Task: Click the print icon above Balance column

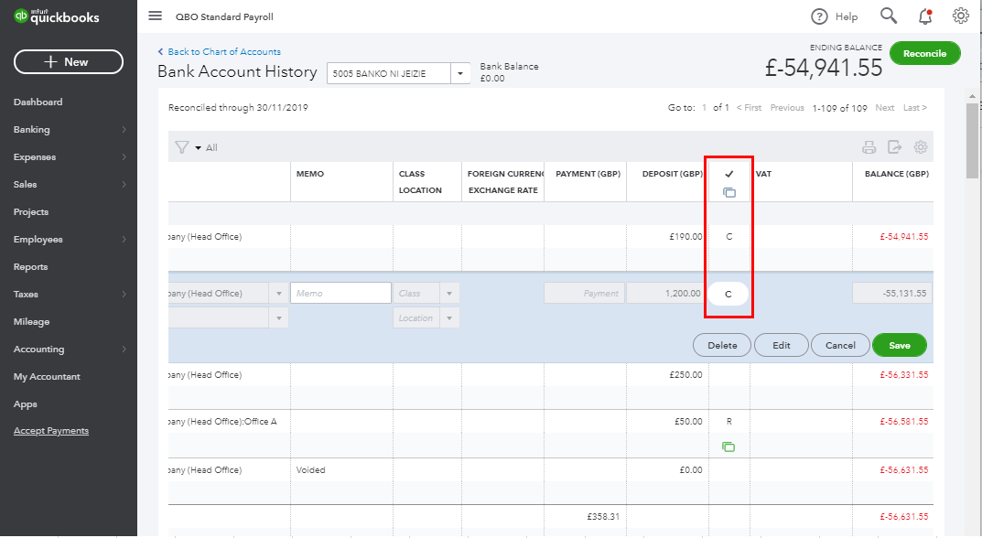Action: [870, 146]
